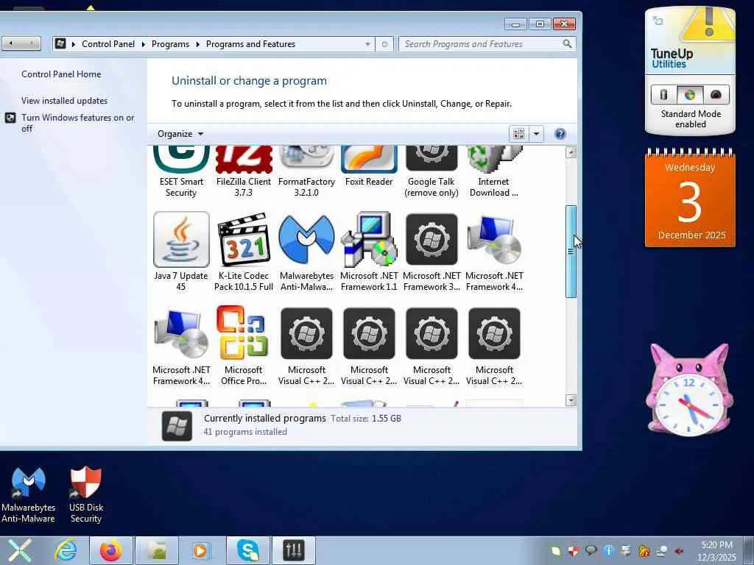Expand Control Panel breadcrumb arrow
Viewport: 754px width, 565px height.
point(144,44)
